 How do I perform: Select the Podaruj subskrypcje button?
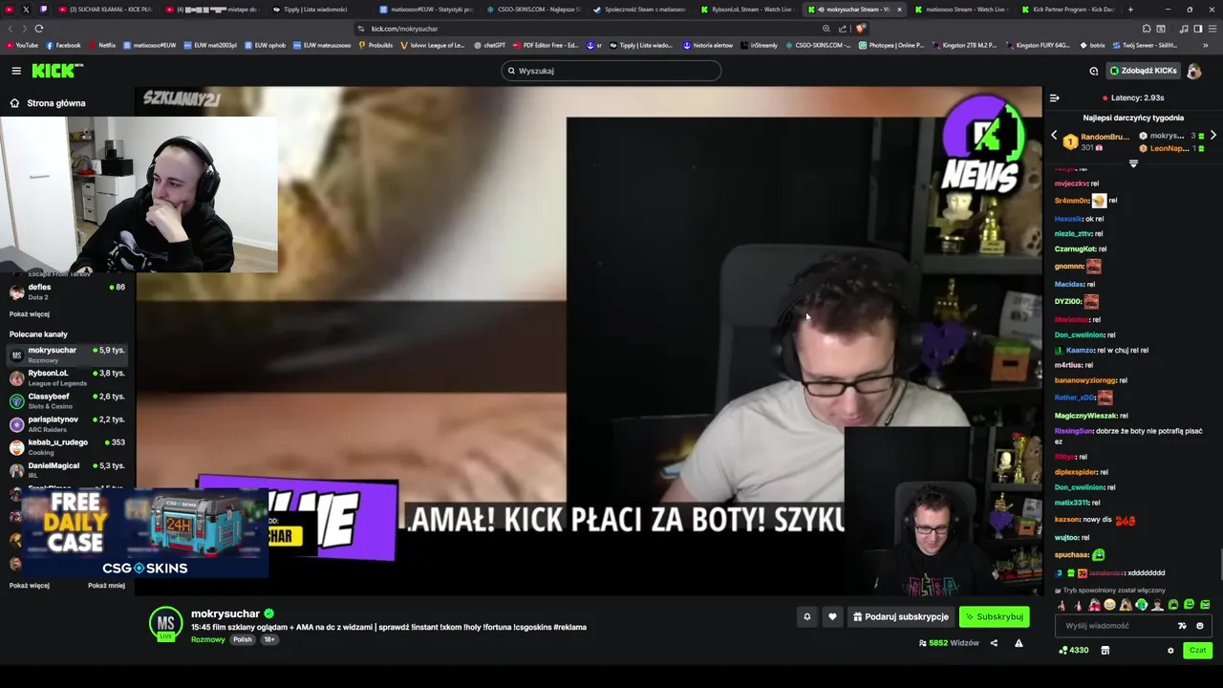click(901, 617)
